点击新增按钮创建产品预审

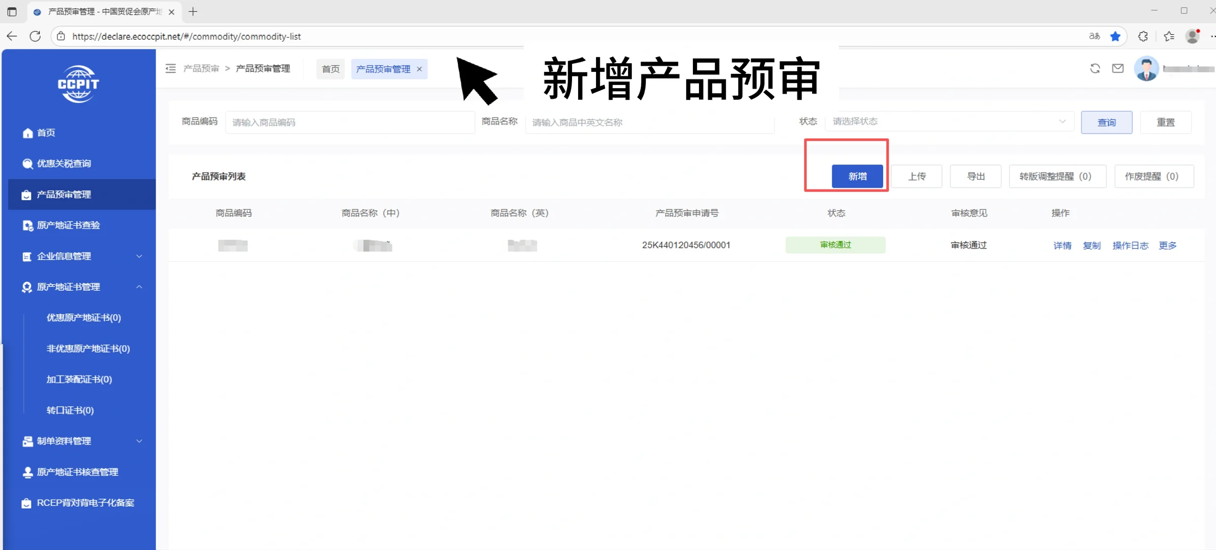(858, 176)
